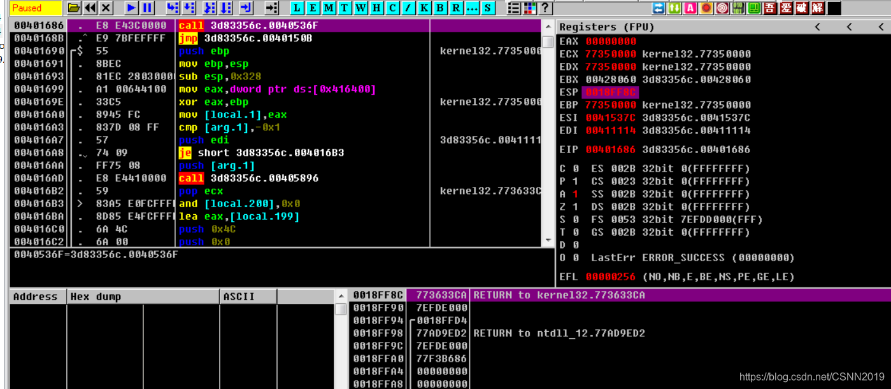This screenshot has width=891, height=389.
Task: Toggle the C flag value
Action: point(576,168)
